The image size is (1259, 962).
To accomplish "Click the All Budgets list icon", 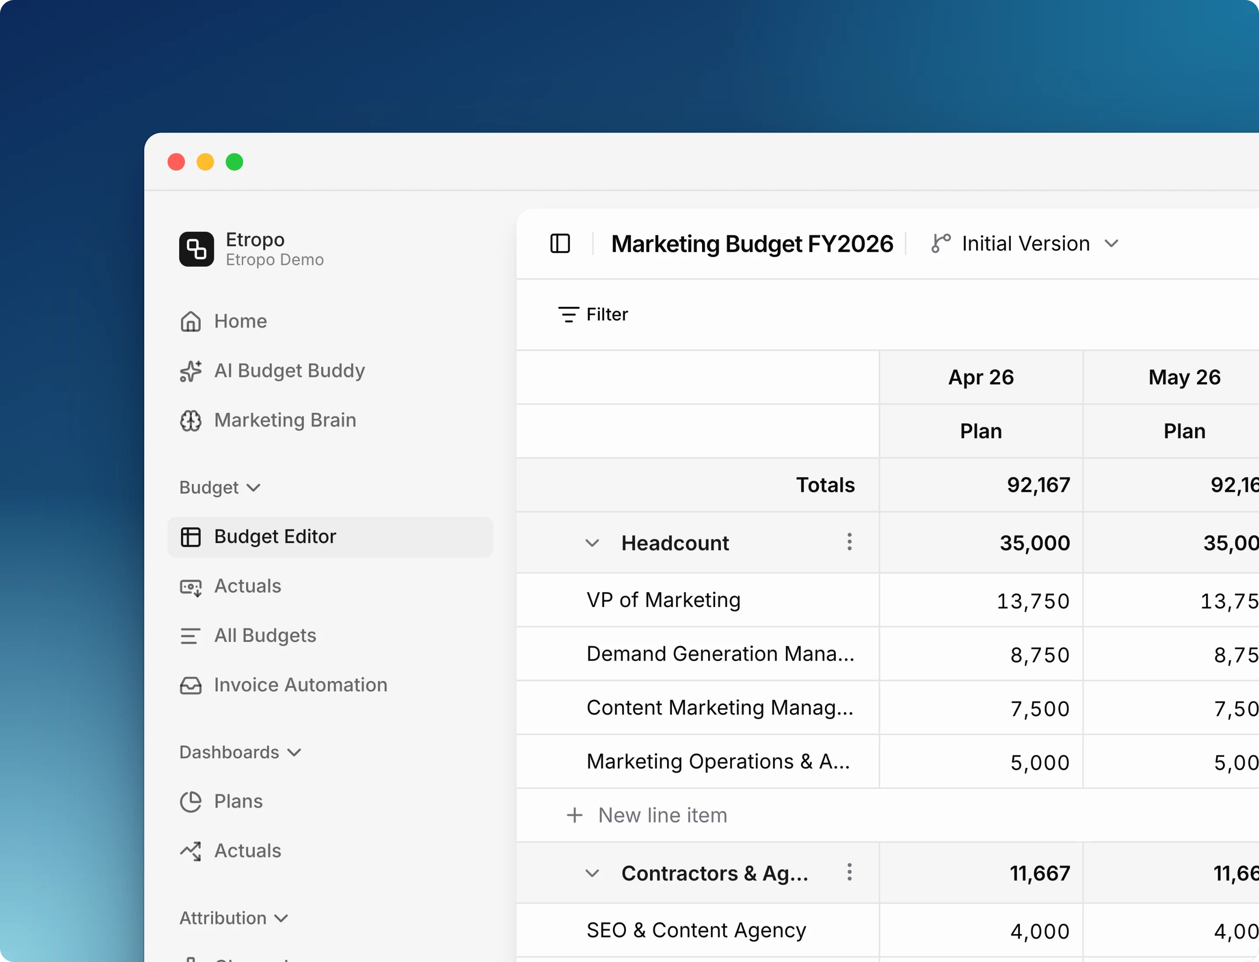I will [190, 636].
